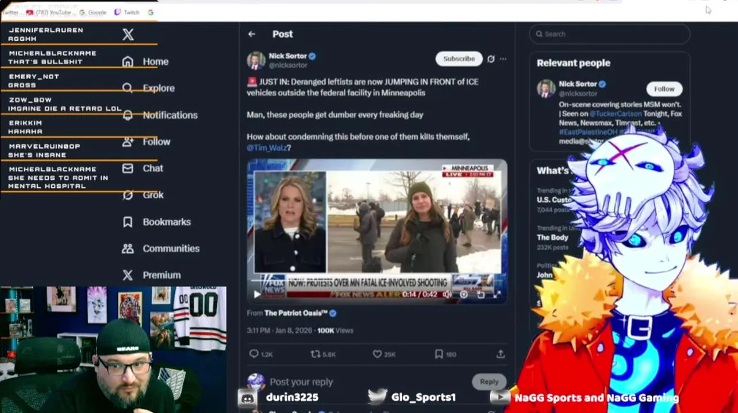Open the video settings gear
738x413 pixels.
click(464, 294)
